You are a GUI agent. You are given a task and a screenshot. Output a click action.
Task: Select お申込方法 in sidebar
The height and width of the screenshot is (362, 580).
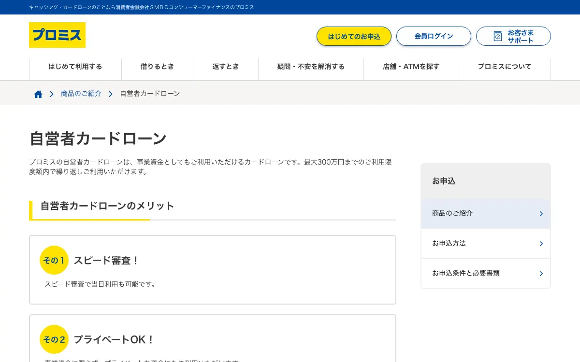[486, 243]
